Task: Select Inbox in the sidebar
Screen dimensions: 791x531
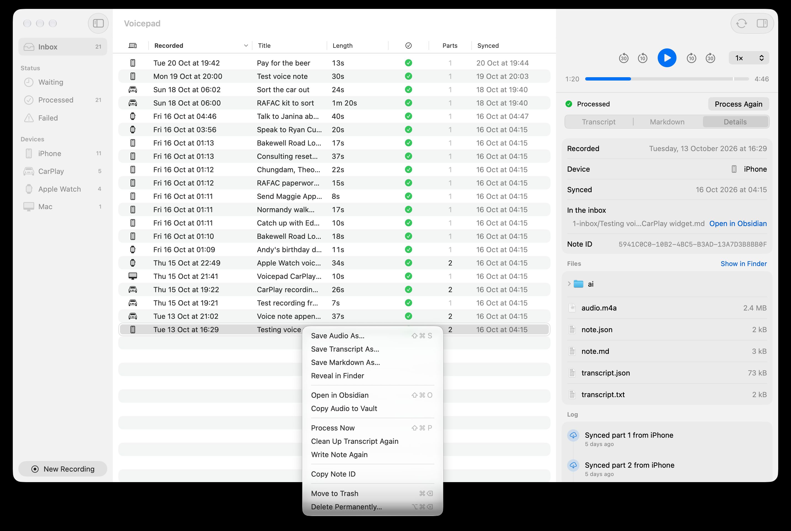Action: 63,47
